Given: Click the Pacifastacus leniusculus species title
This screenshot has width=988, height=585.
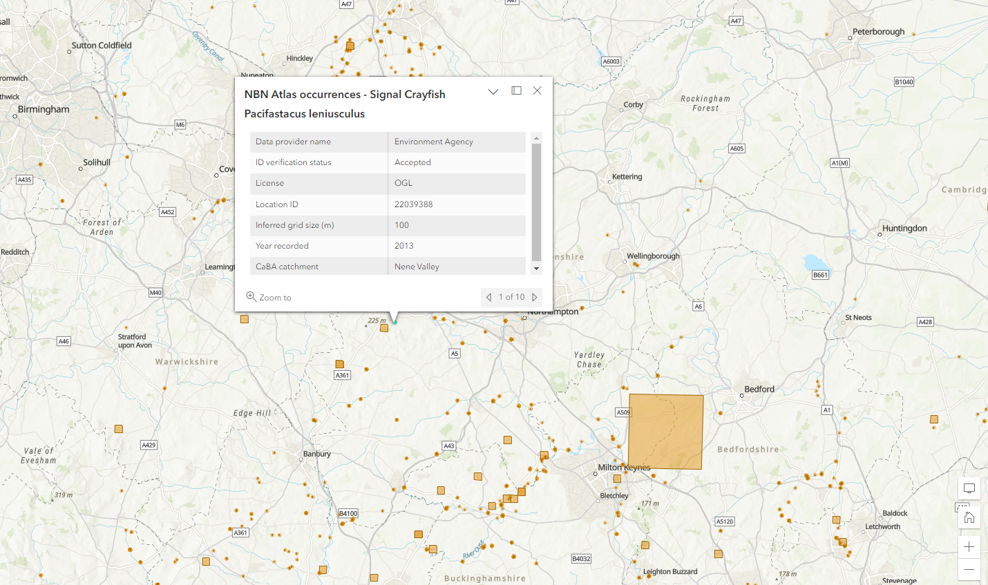Looking at the screenshot, I should tap(304, 113).
